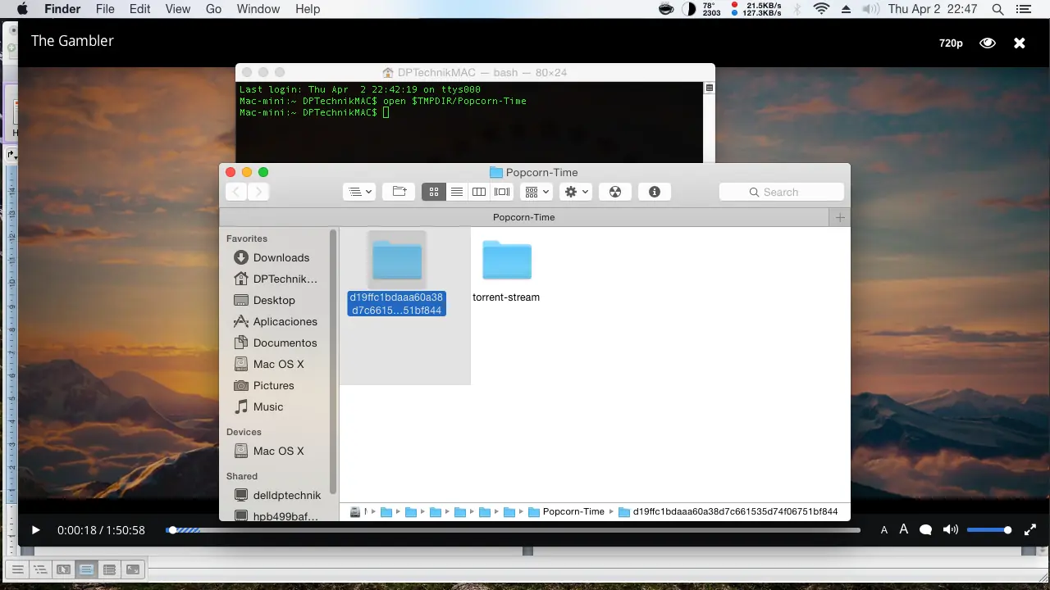Play the movie with the play button

pyautogui.click(x=35, y=530)
